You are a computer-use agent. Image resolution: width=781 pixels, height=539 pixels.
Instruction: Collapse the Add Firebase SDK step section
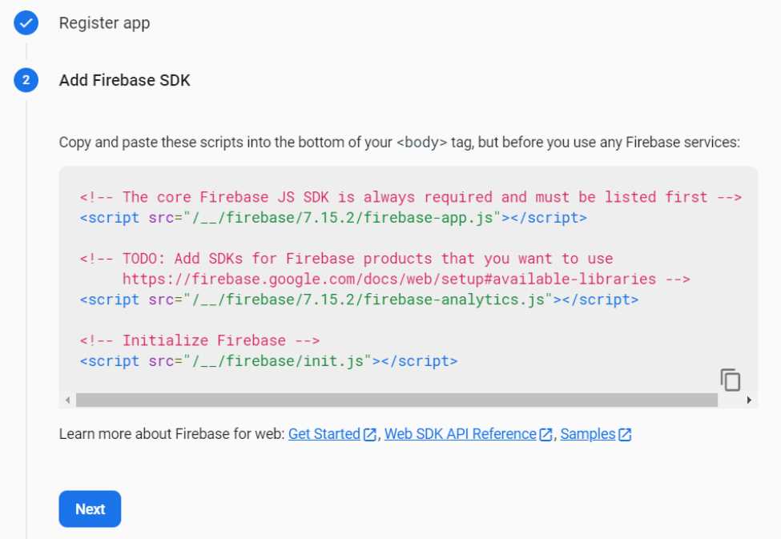pyautogui.click(x=124, y=80)
